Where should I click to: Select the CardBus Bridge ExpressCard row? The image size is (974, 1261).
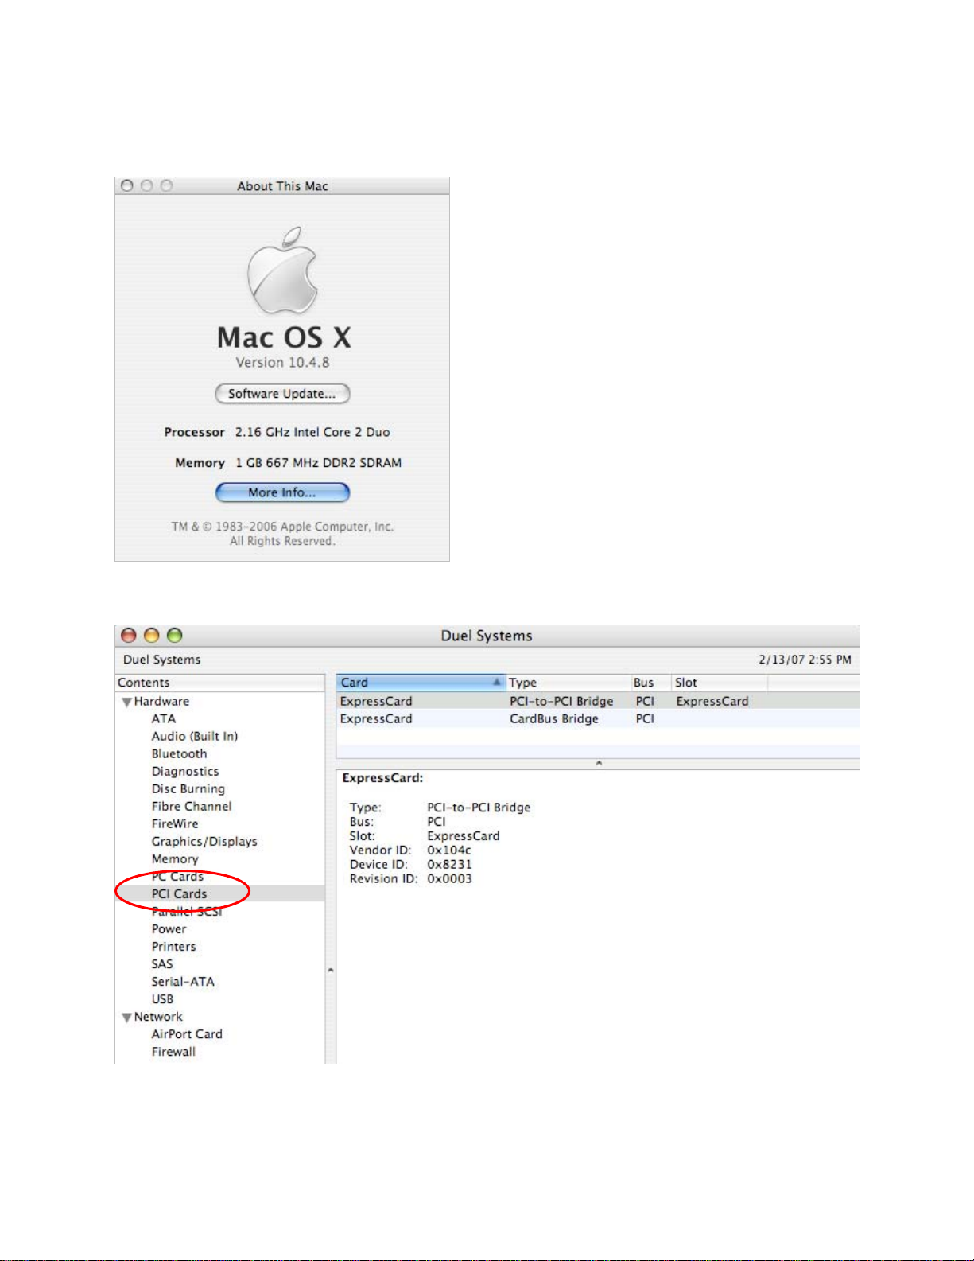553,719
